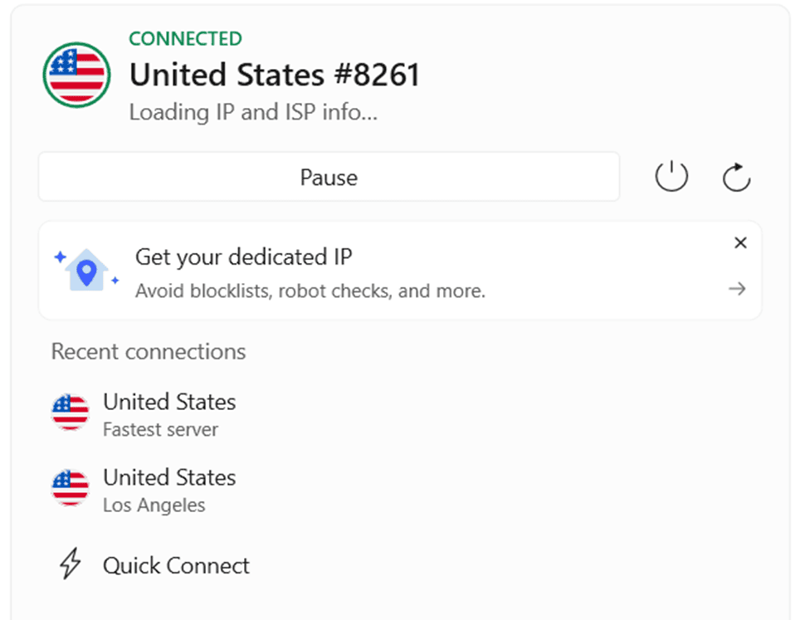Click the arrow on dedicated IP banner
Viewport: 805px width, 620px height.
coord(737,289)
